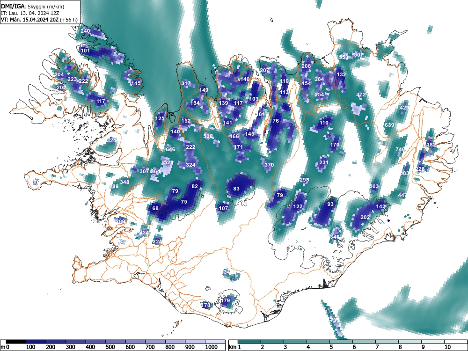The width and height of the screenshot is (468, 351).
Task: Click the visibility value 152 on the map
Action: click(186, 121)
